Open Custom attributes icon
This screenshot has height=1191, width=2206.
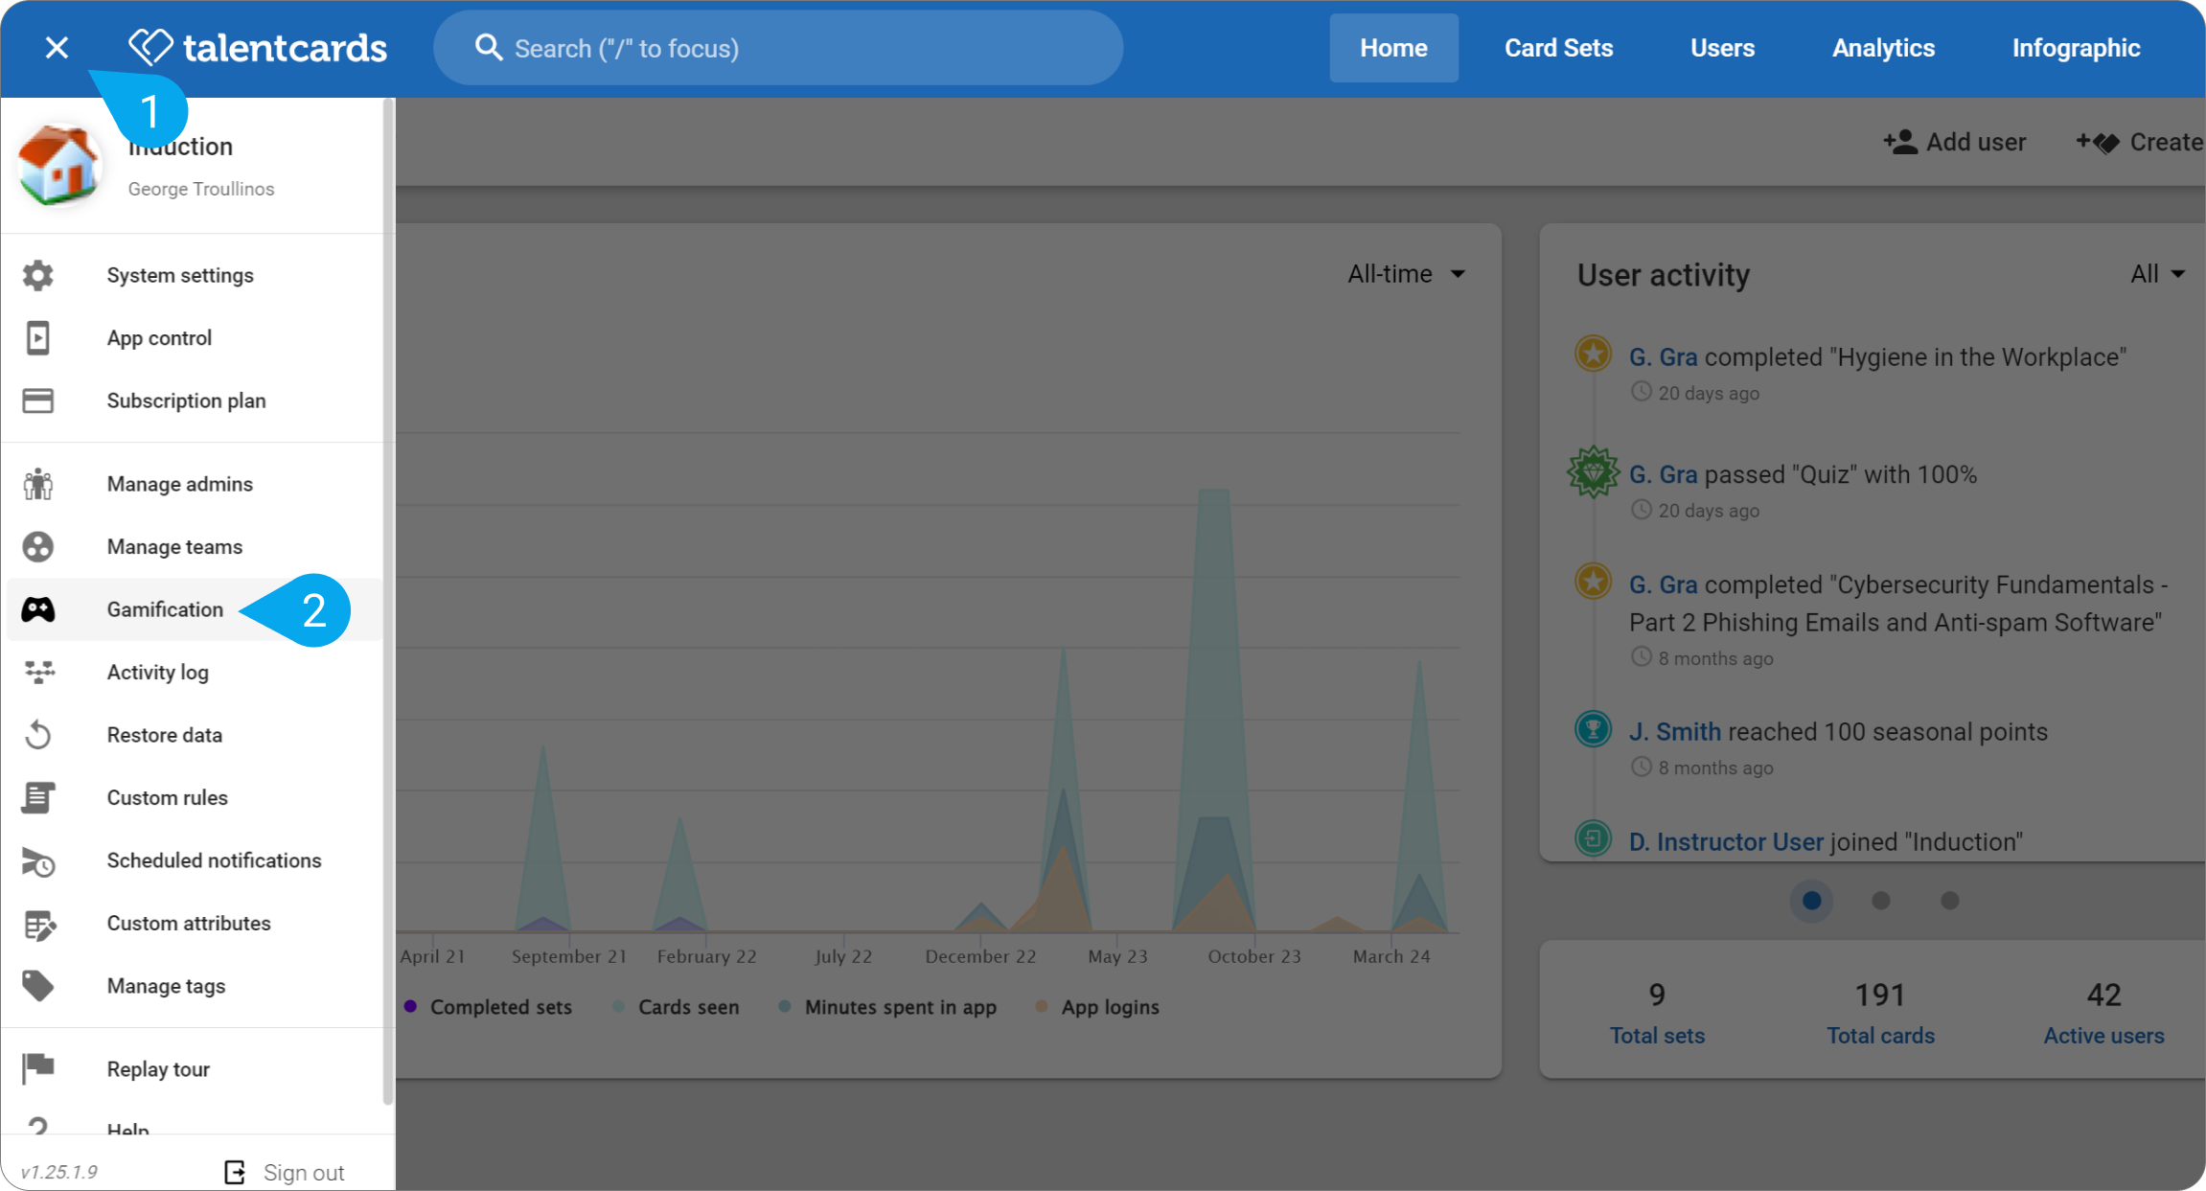click(x=38, y=924)
